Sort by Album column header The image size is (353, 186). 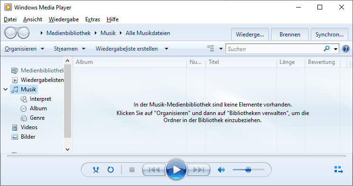tap(130, 62)
